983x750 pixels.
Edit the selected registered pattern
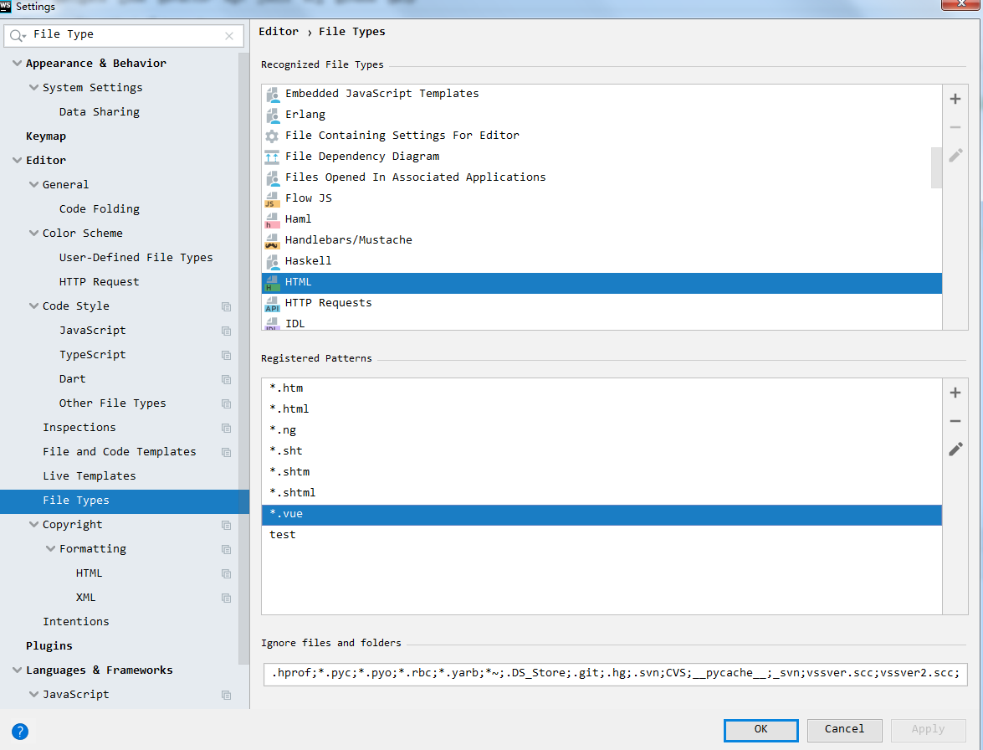click(x=955, y=449)
